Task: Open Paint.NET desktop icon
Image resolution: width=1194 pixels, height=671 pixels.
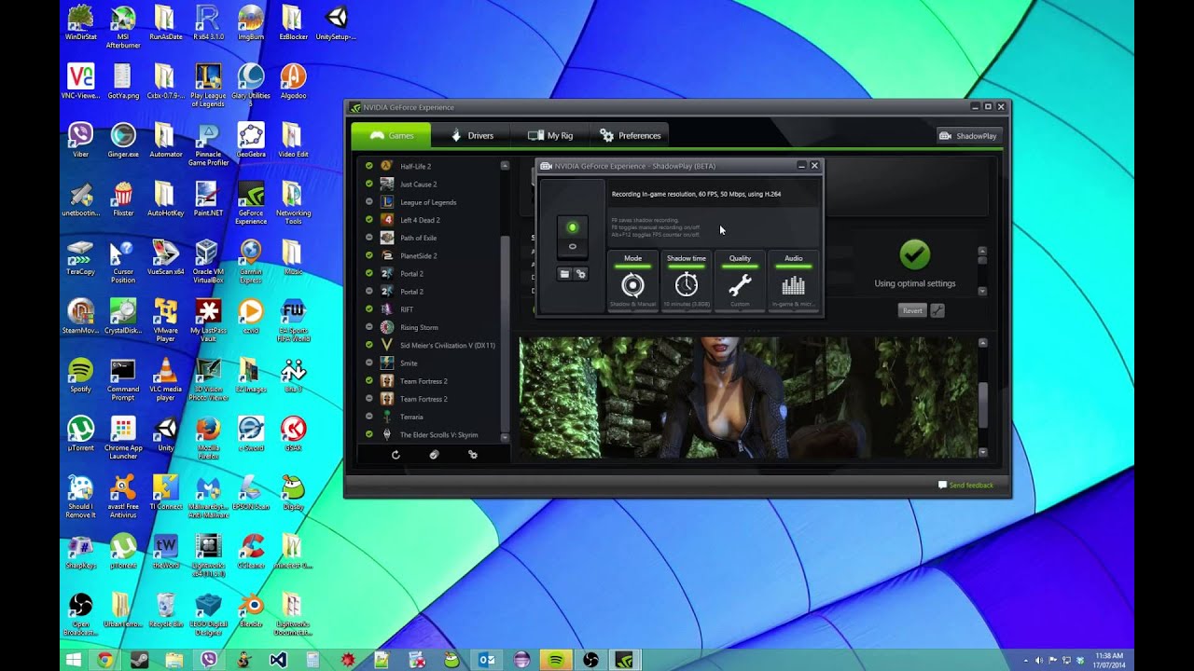Action: 208,199
